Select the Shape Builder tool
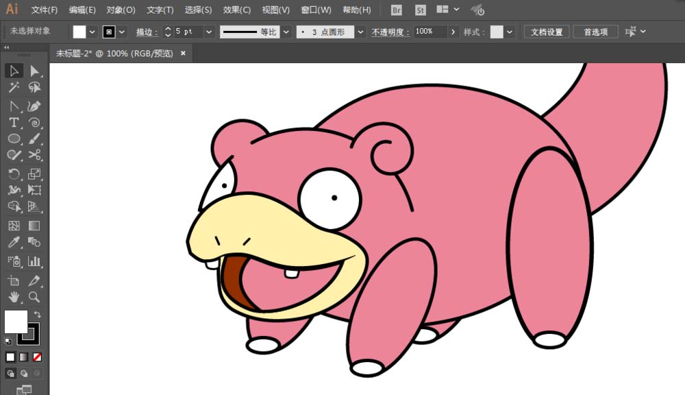Viewport: 685px width, 395px height. pos(14,206)
